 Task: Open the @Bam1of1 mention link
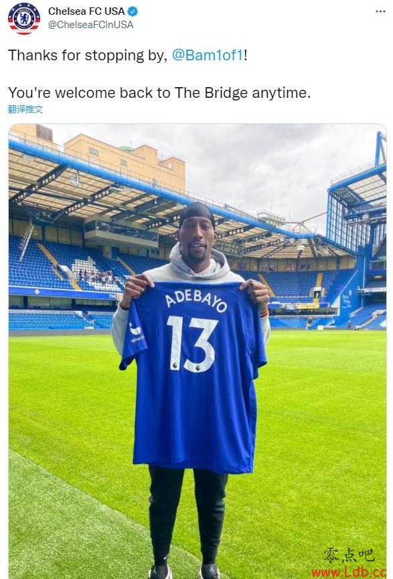pos(208,56)
